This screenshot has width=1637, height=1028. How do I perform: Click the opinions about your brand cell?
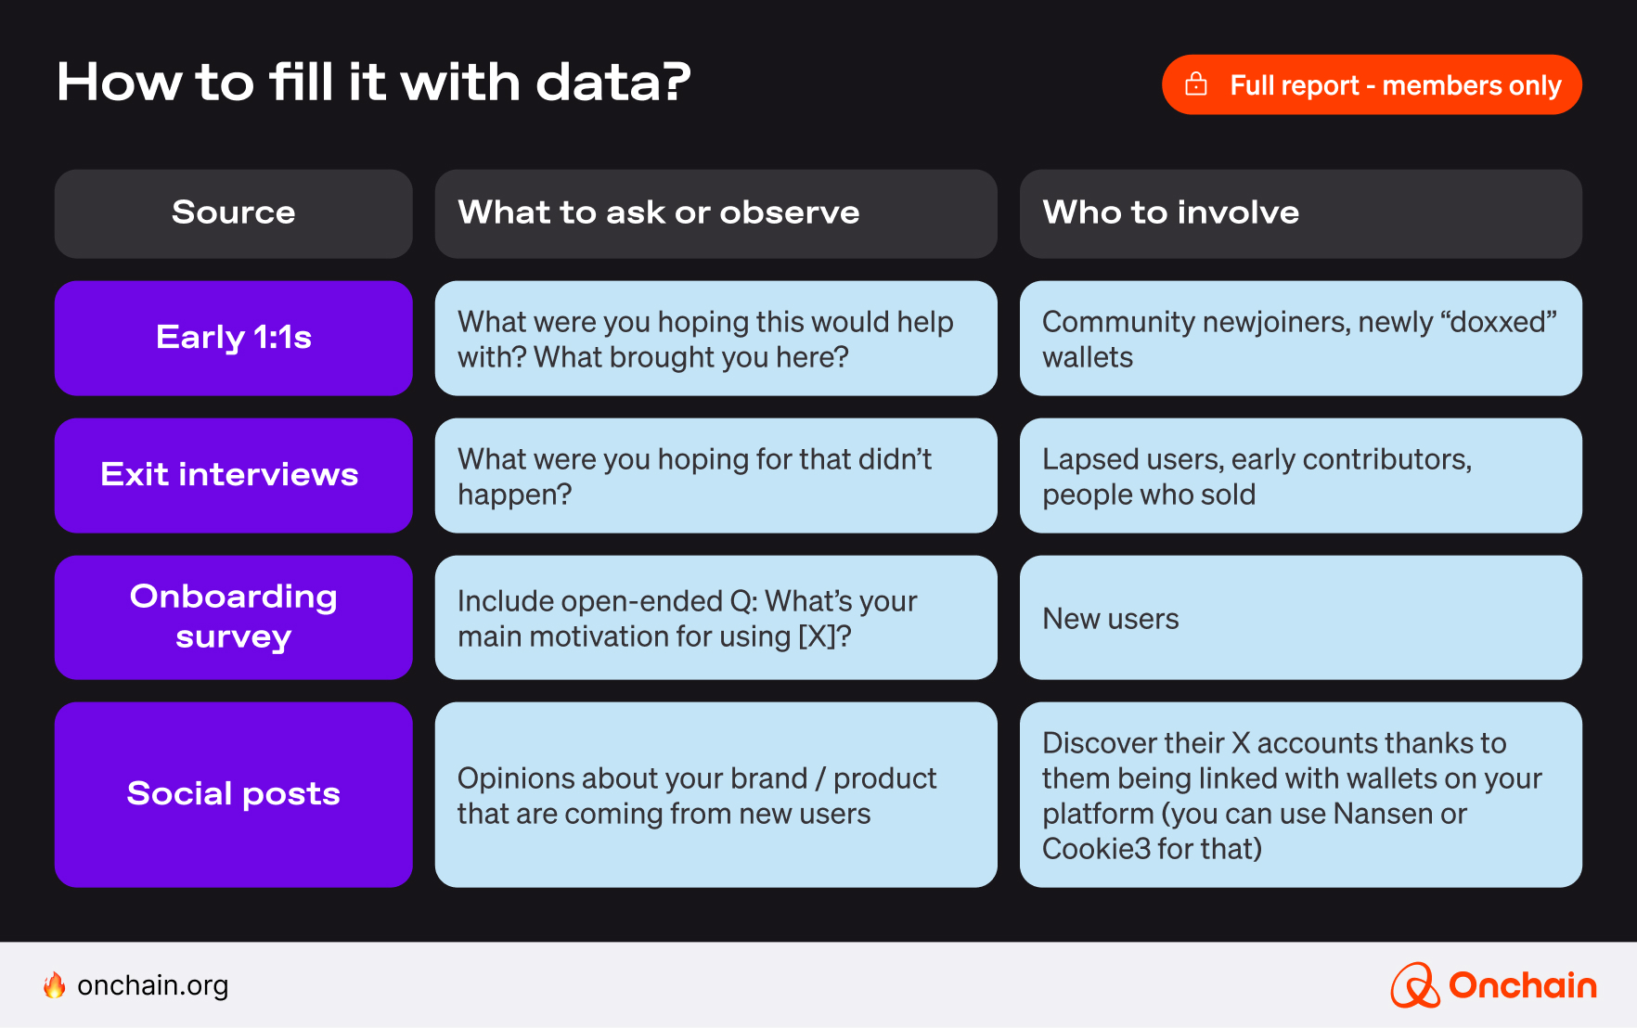pyautogui.click(x=715, y=794)
